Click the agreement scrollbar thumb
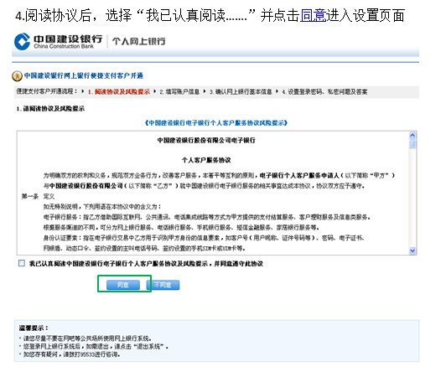The image size is (446, 382). pos(412,143)
